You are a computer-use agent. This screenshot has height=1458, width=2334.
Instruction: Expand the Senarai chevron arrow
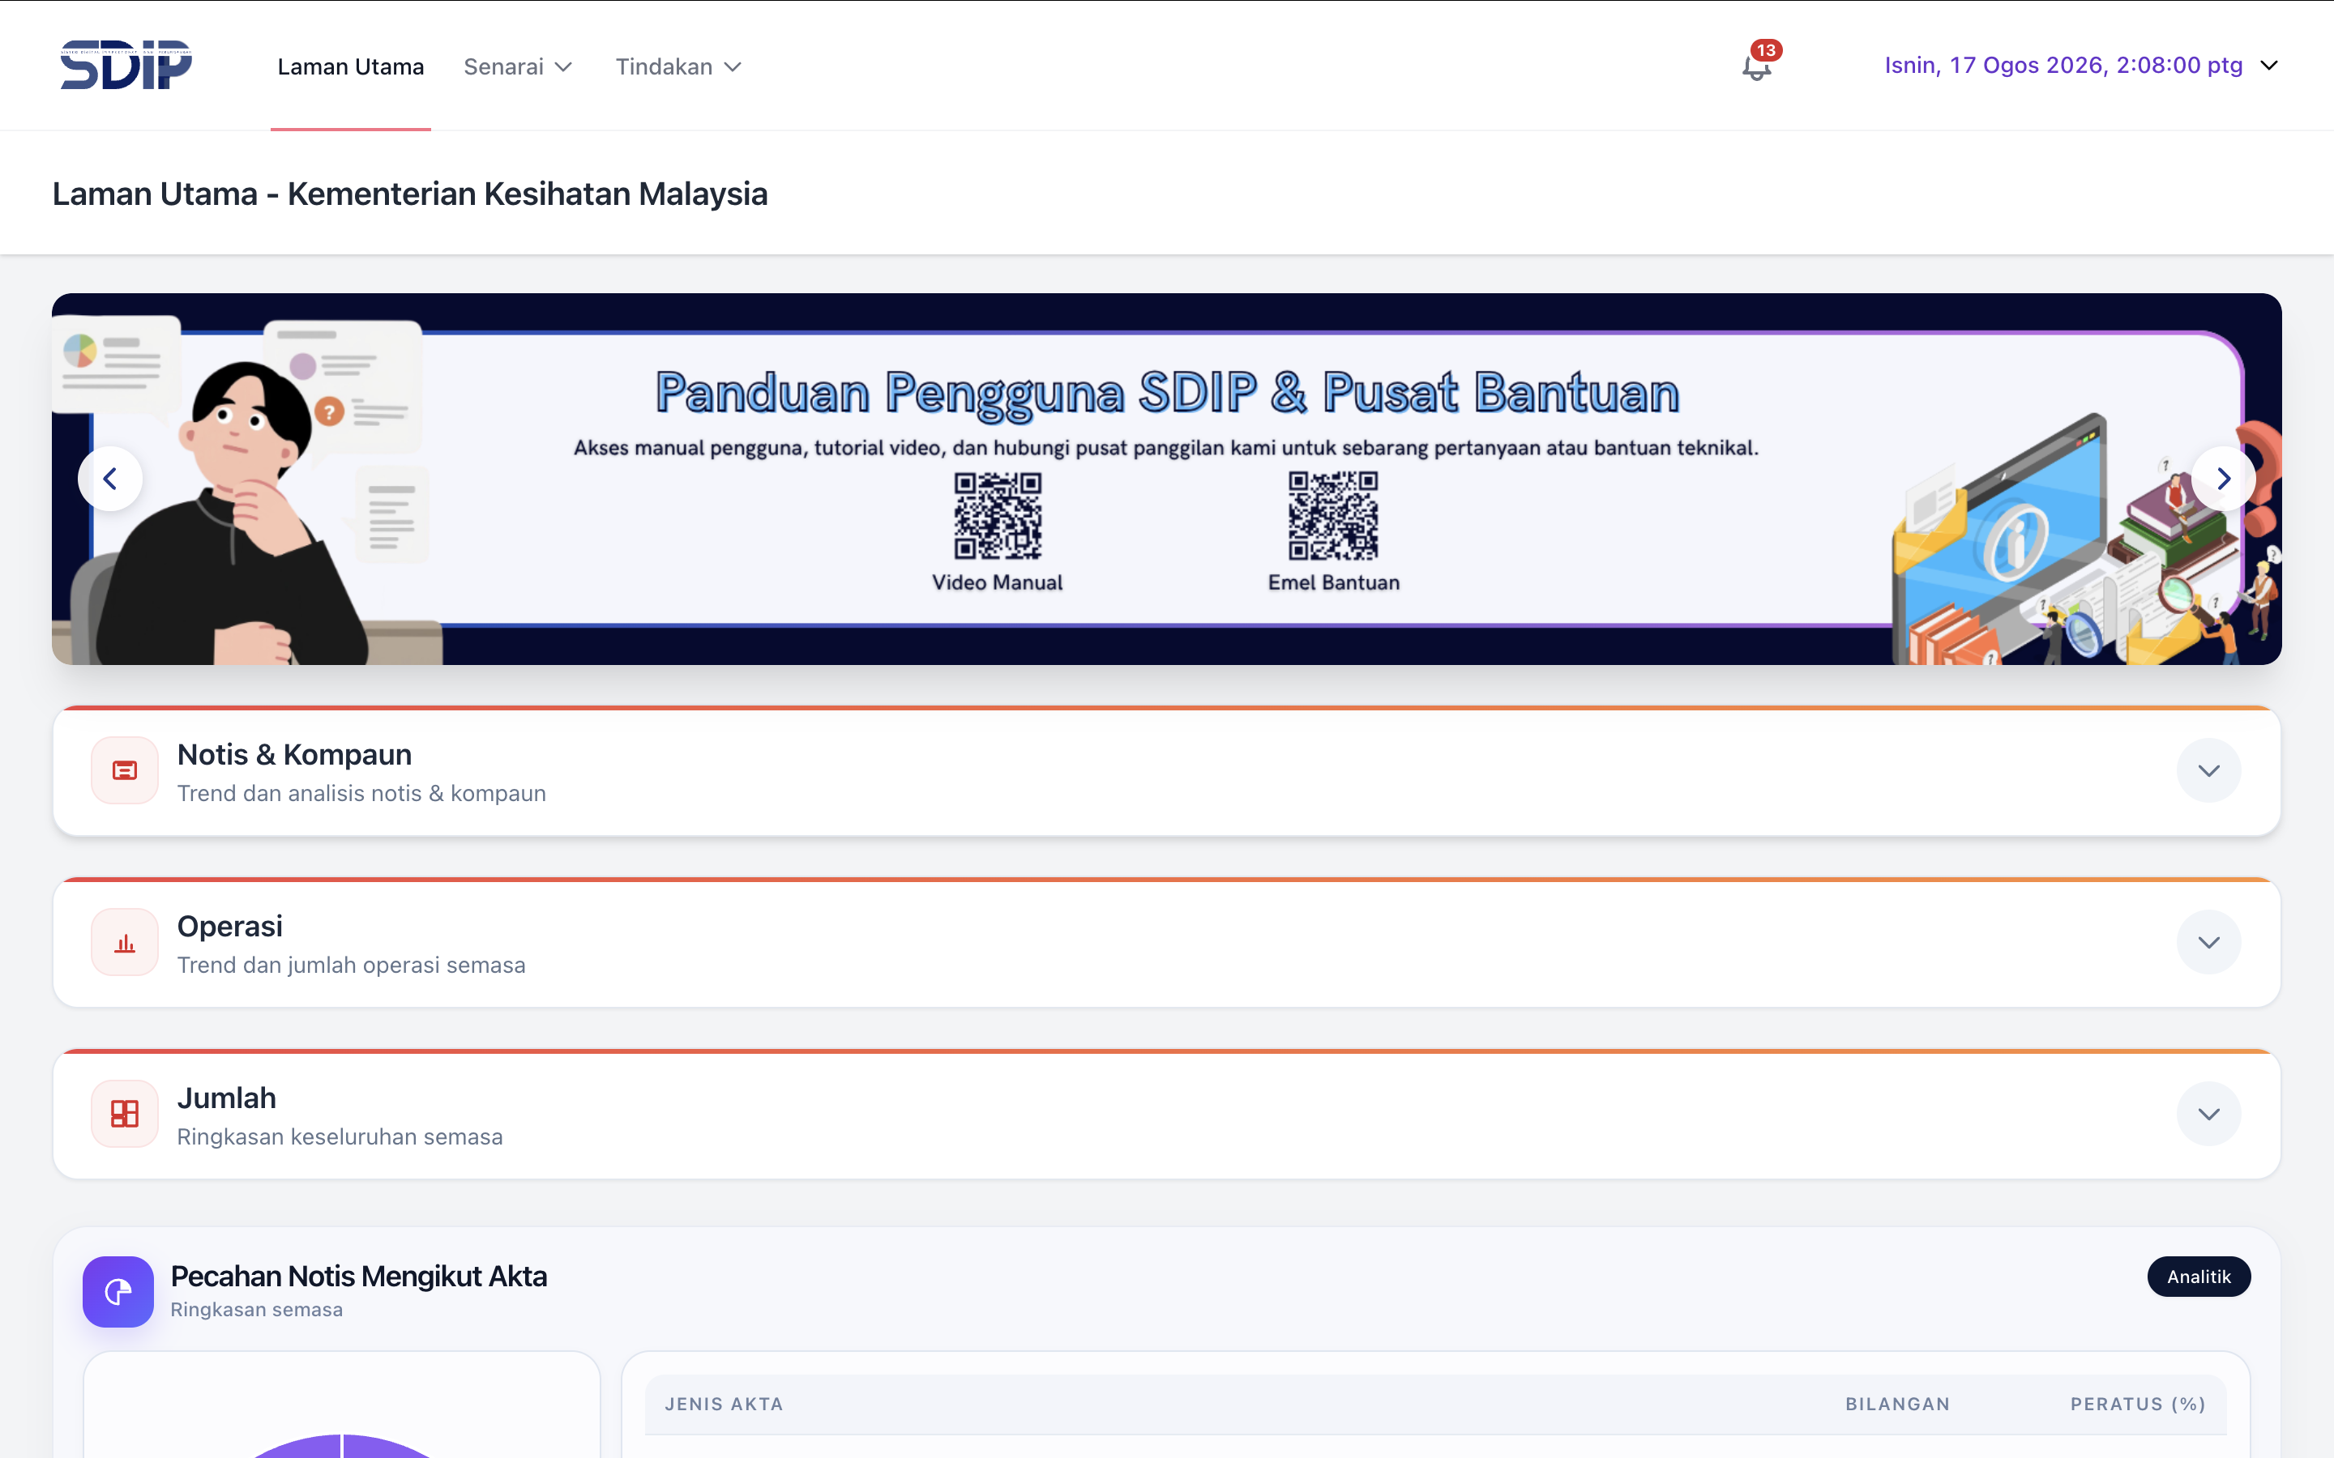click(x=564, y=67)
